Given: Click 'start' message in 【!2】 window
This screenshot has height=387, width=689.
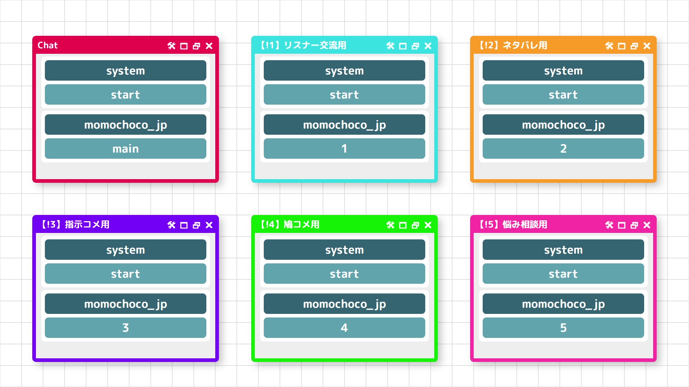Looking at the screenshot, I should pos(563,95).
